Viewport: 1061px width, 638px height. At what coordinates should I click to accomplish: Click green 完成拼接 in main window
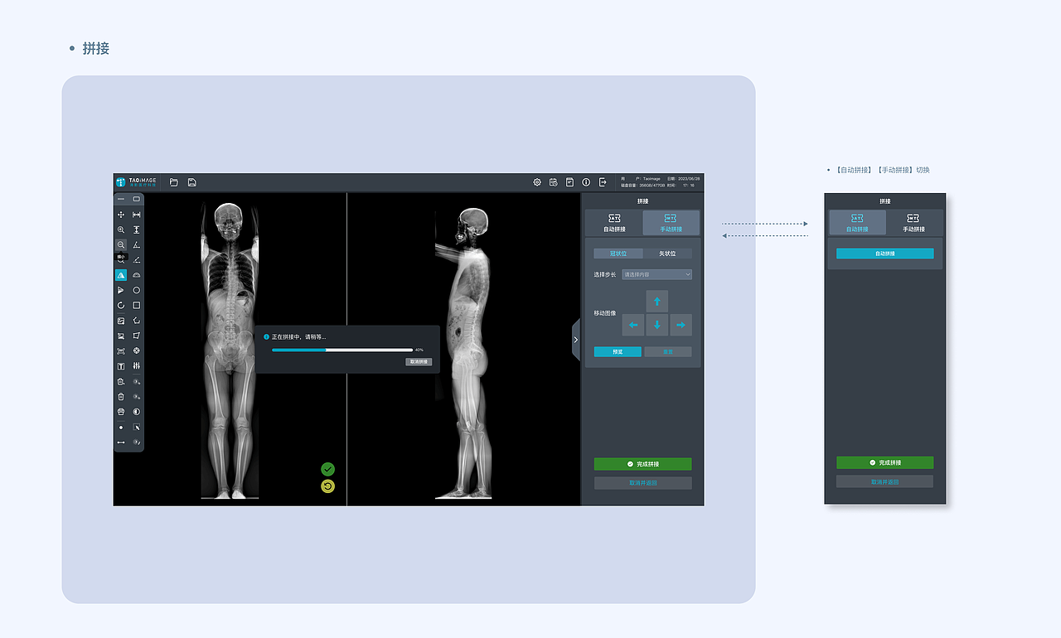click(x=643, y=464)
